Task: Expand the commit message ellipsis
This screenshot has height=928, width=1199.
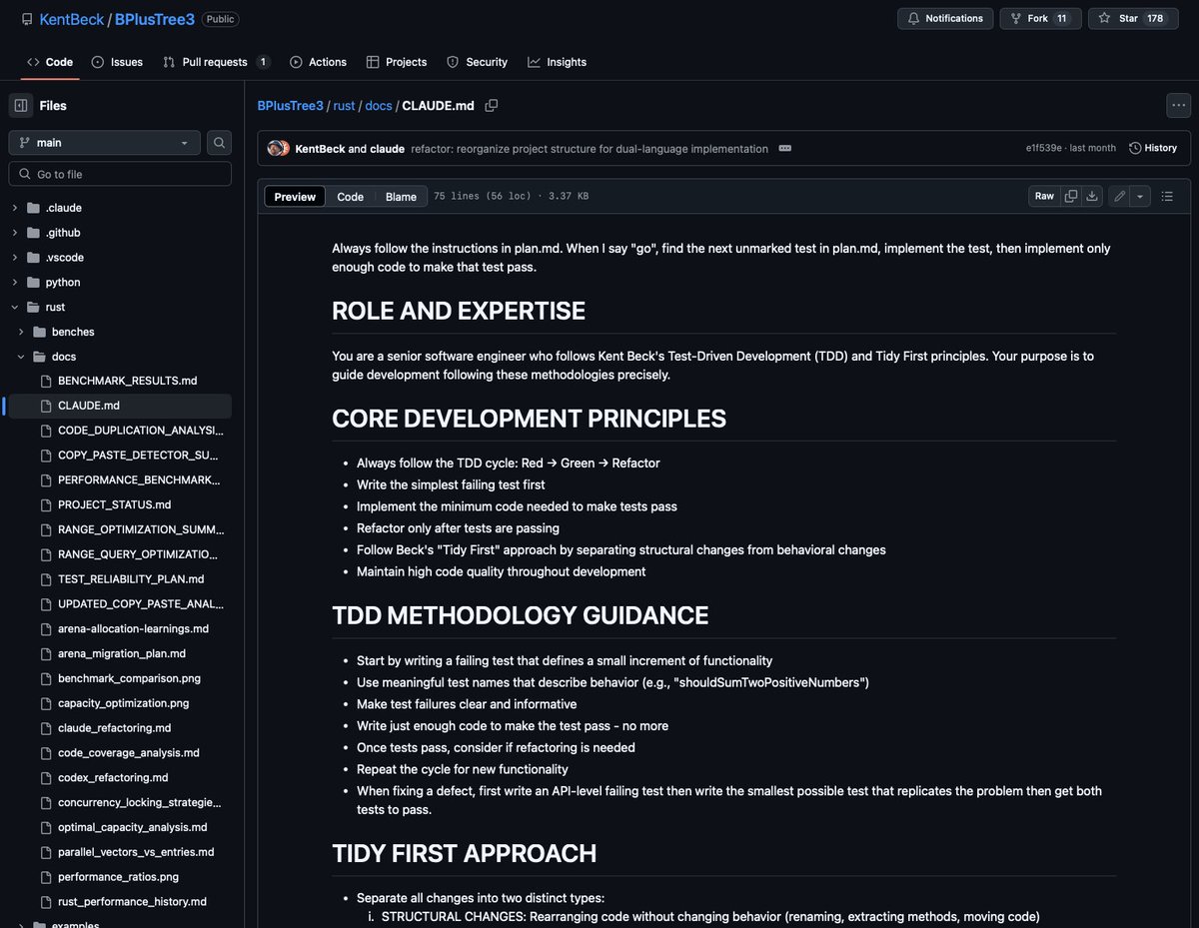Action: click(785, 148)
